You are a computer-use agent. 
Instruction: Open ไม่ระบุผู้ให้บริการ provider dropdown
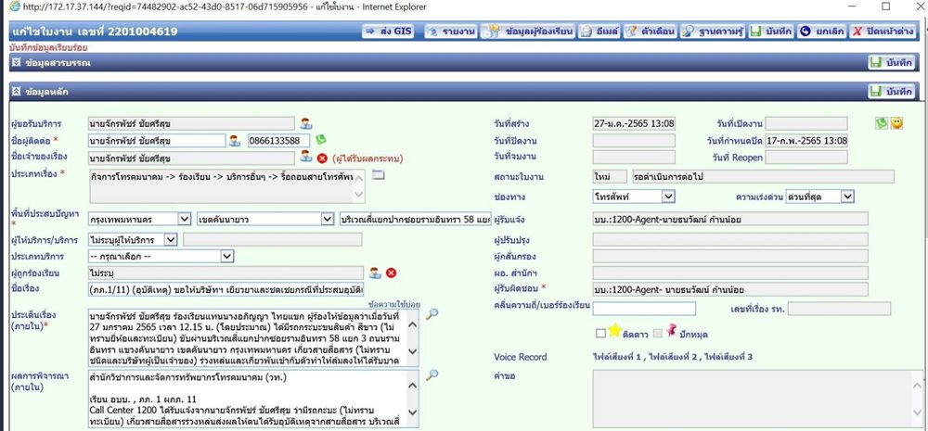tap(133, 239)
